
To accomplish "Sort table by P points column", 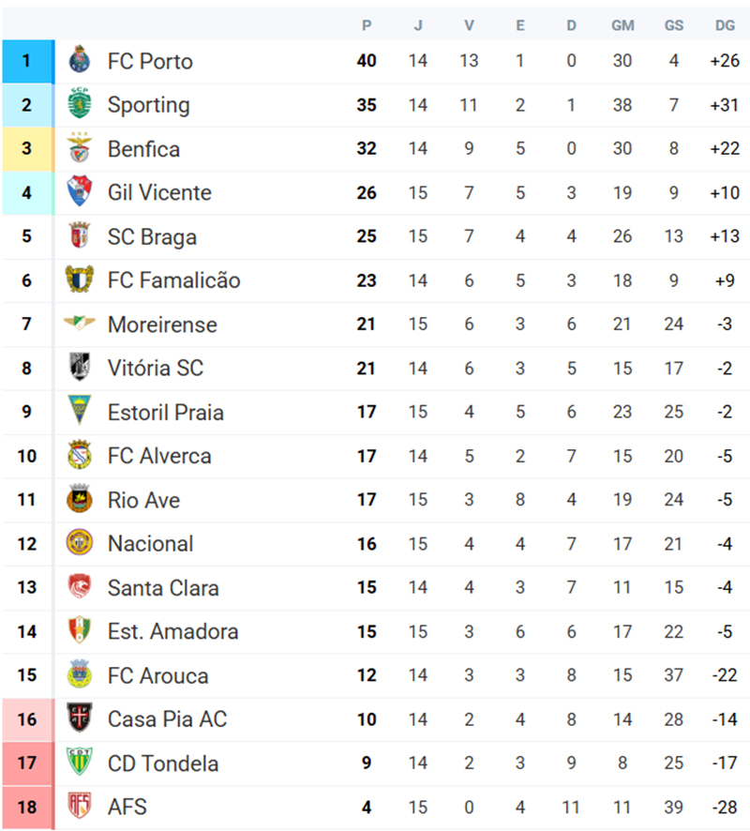I will (367, 25).
